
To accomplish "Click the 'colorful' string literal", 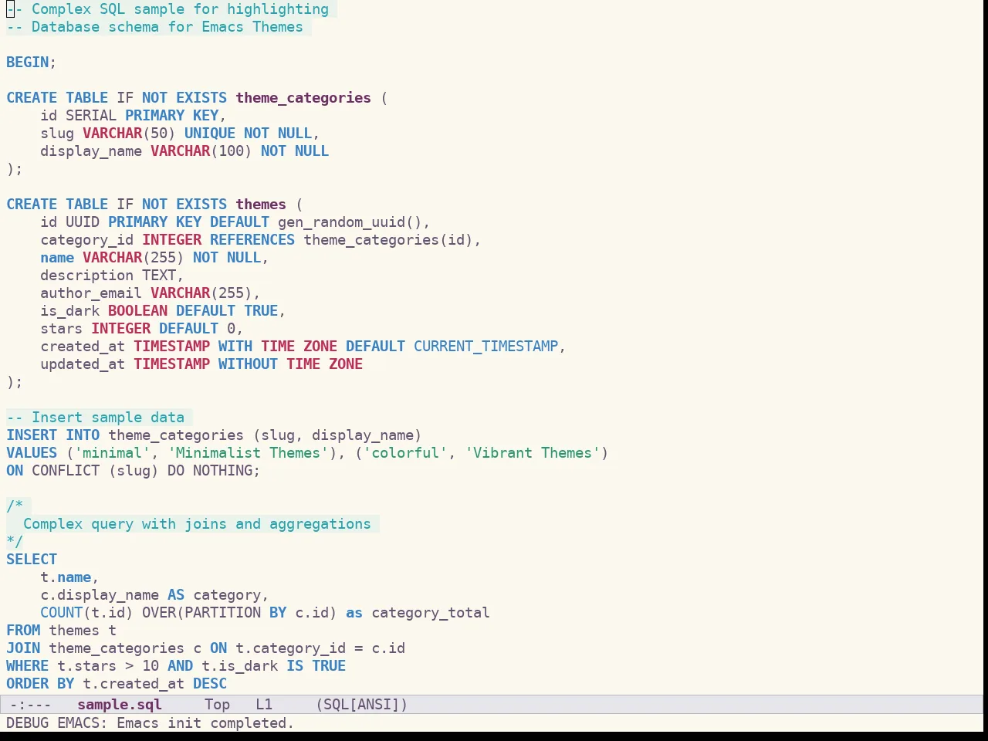I will (405, 453).
